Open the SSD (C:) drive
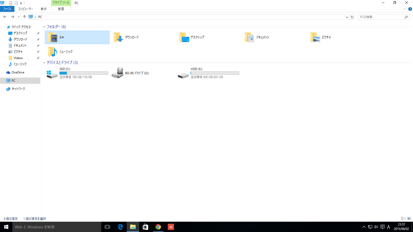The image size is (413, 232). 52,74
